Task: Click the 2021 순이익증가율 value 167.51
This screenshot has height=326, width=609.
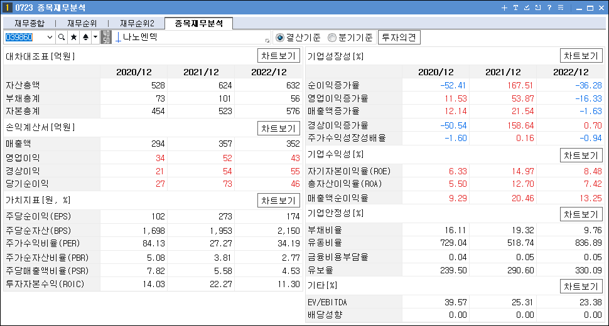Action: point(520,85)
